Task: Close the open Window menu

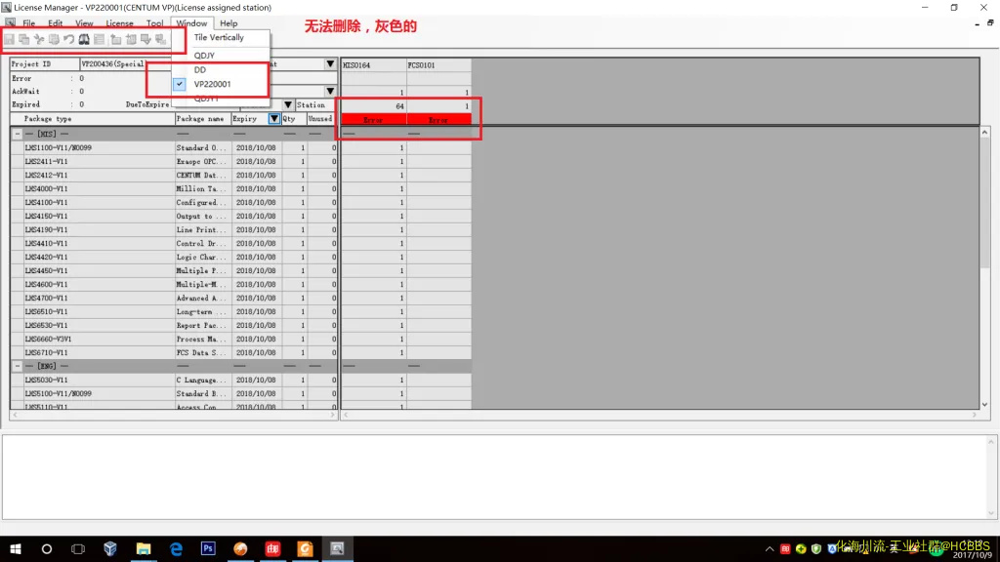Action: click(191, 23)
